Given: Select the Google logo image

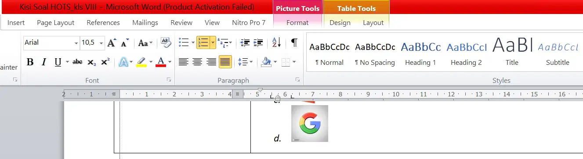Looking at the screenshot, I should [x=310, y=124].
